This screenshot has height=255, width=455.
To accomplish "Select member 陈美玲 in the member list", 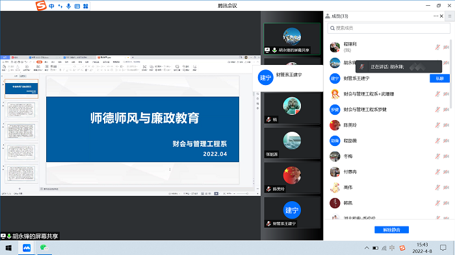I will tap(389, 125).
